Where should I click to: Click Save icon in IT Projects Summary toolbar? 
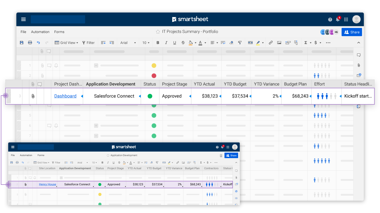tap(22, 42)
